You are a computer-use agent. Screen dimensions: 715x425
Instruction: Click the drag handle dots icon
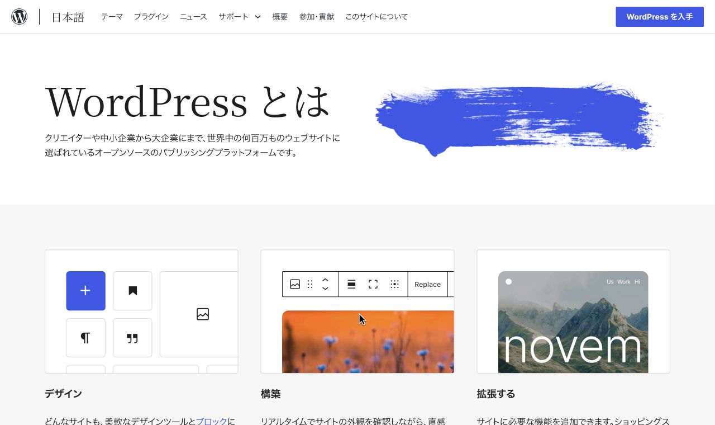click(310, 284)
